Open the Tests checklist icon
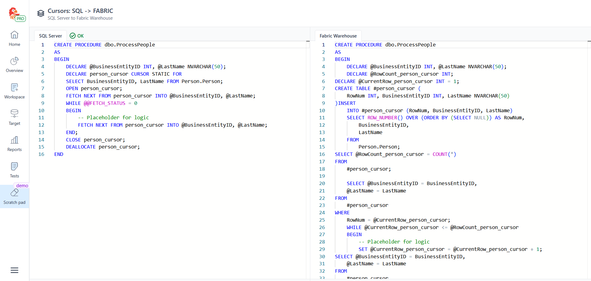This screenshot has height=281, width=591. [14, 167]
